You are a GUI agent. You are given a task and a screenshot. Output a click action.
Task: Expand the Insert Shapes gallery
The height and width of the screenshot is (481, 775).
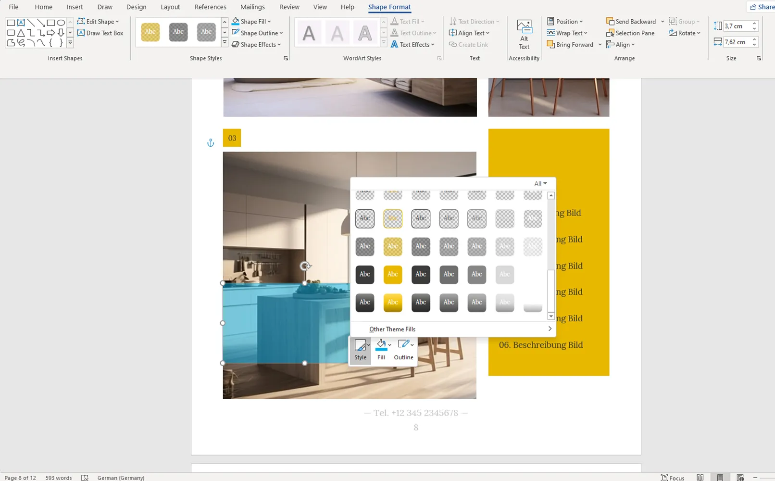pyautogui.click(x=70, y=43)
